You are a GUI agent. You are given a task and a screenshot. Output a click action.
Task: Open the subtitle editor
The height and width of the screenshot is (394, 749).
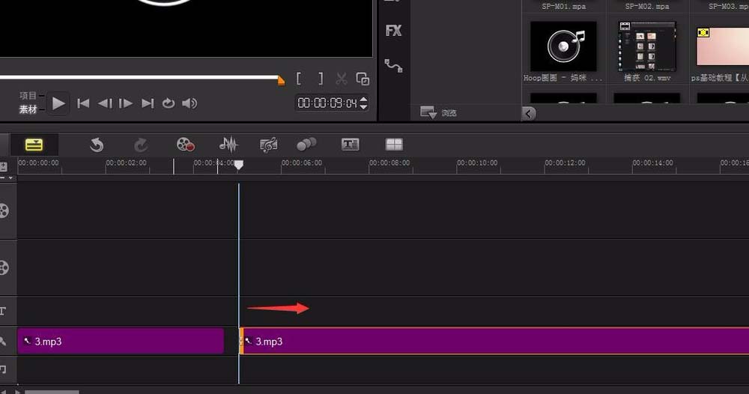pyautogui.click(x=350, y=145)
